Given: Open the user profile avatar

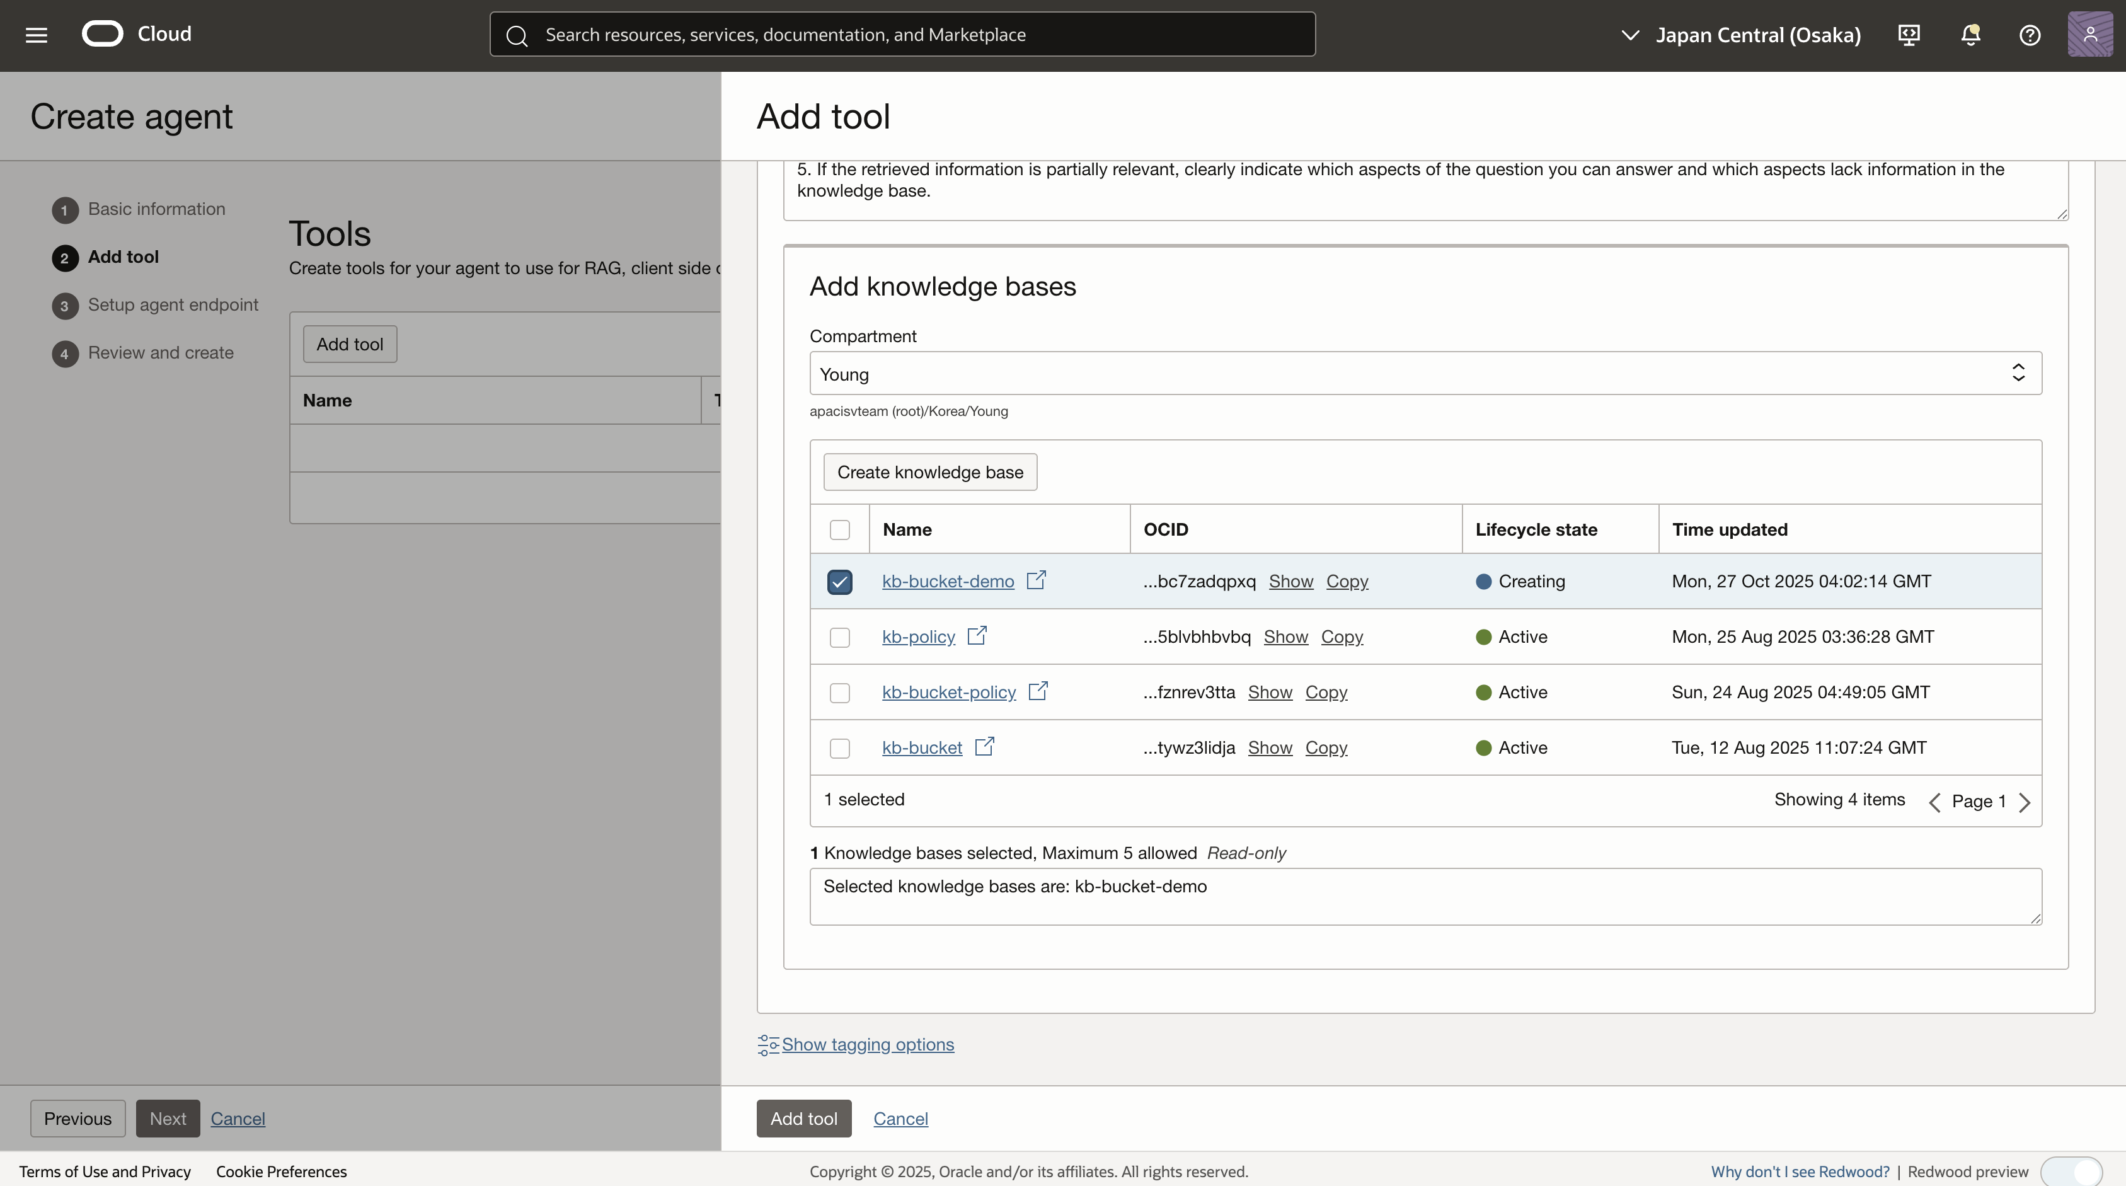Looking at the screenshot, I should coord(2089,35).
